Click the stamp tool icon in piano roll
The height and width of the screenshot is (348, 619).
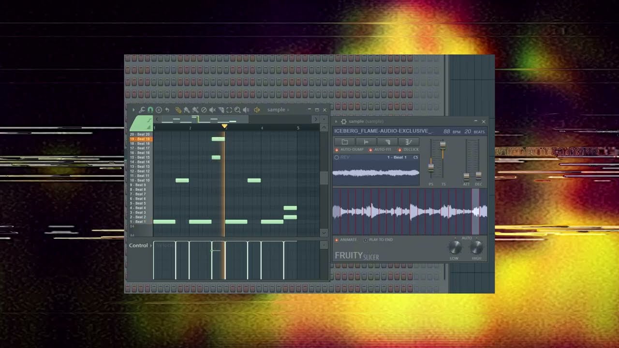pos(159,110)
